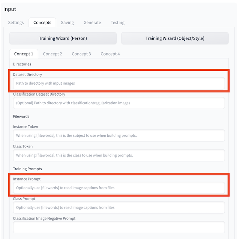Screen dimensions: 240x239
Task: Click into the Class Token field
Action: (119, 155)
